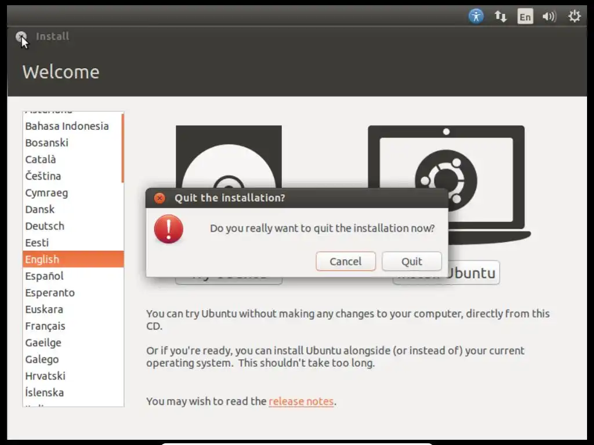Open the En keyboard layout indicator

tap(525, 17)
